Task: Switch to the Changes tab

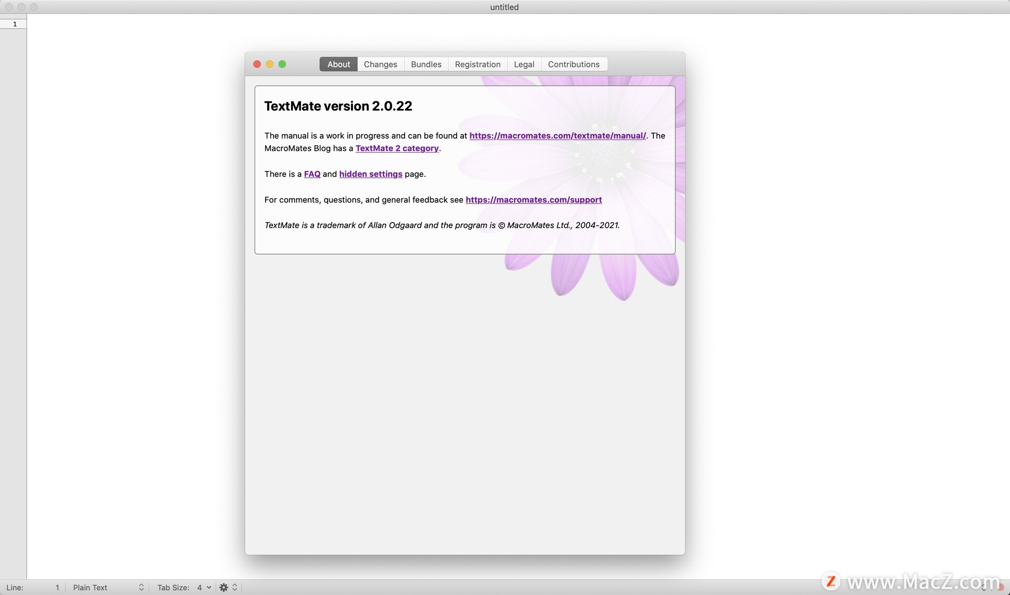Action: click(380, 64)
